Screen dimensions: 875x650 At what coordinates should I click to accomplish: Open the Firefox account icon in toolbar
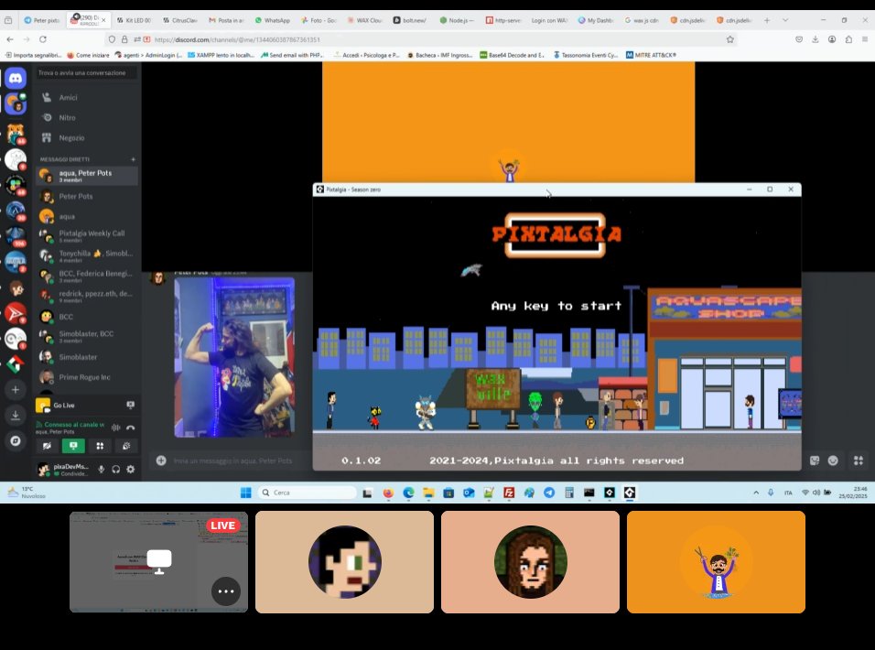pos(832,39)
